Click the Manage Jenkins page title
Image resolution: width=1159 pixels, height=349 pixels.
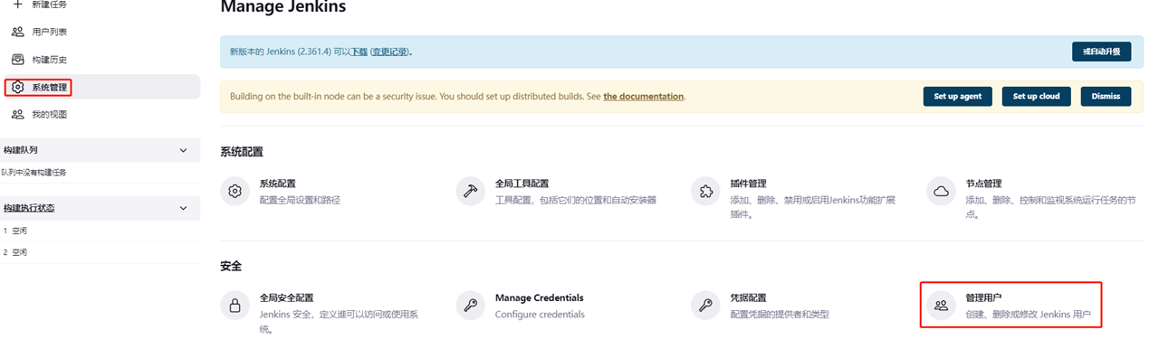click(283, 7)
